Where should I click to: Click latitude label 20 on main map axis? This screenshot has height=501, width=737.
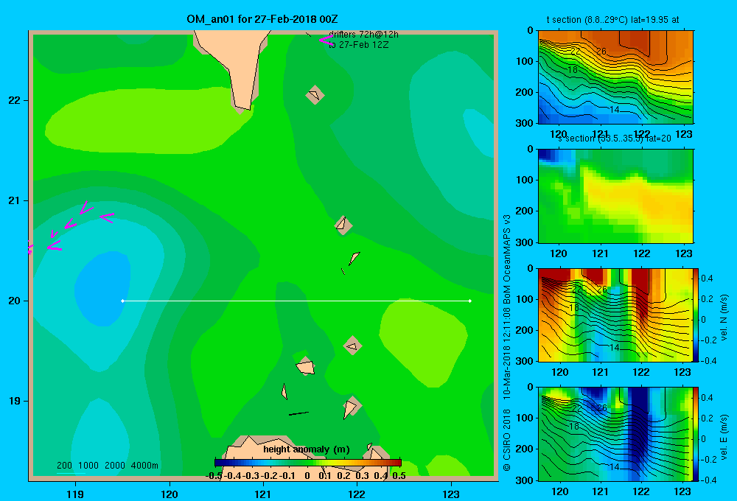coord(14,301)
